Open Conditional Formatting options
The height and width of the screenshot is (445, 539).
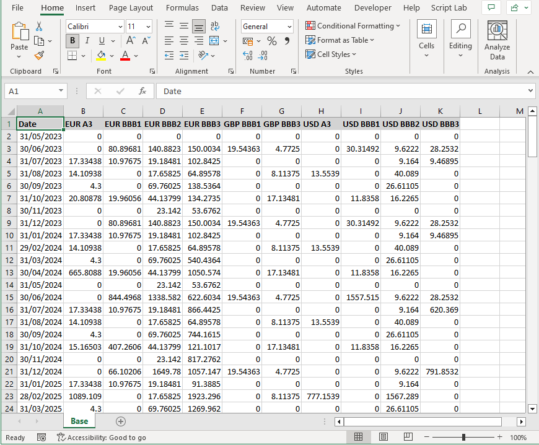click(353, 26)
